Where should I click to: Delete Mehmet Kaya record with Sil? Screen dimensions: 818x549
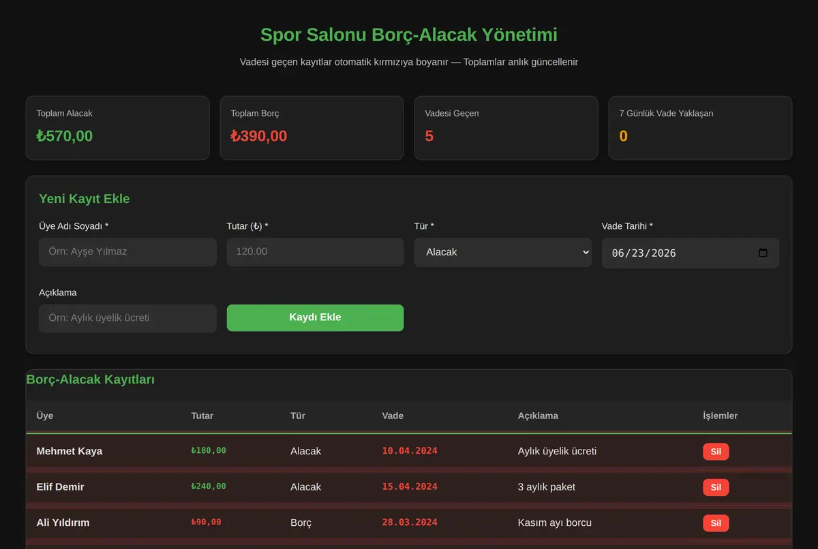[716, 452]
